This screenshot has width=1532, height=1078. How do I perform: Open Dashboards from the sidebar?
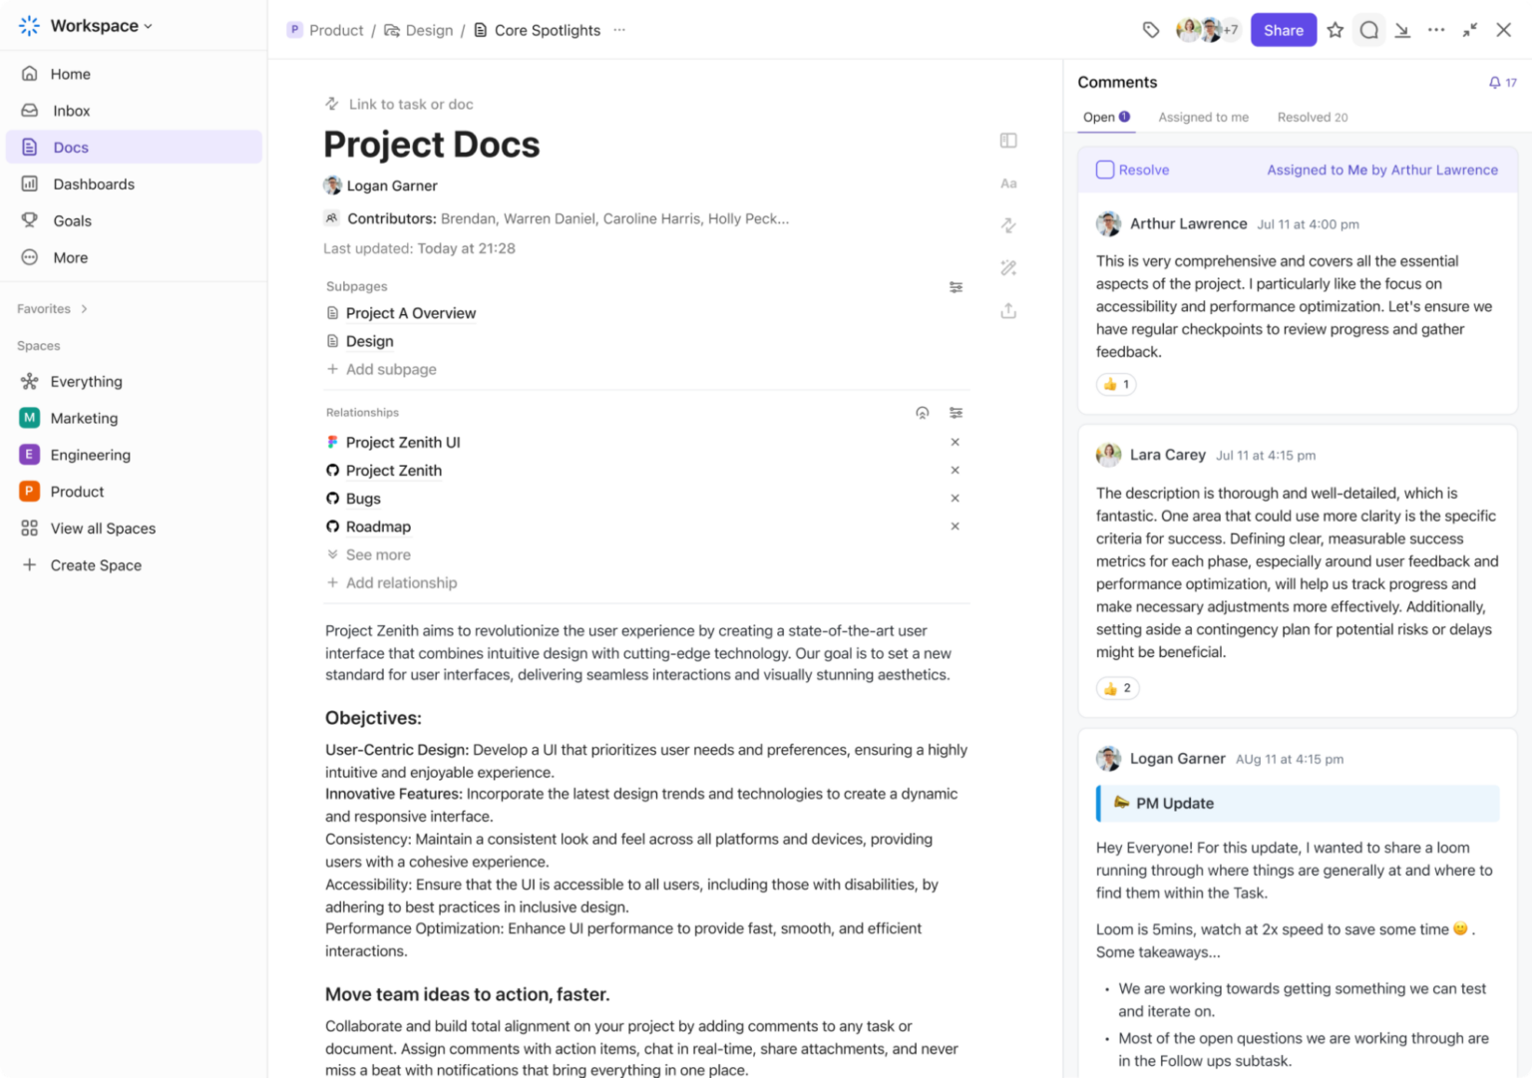[x=93, y=183]
